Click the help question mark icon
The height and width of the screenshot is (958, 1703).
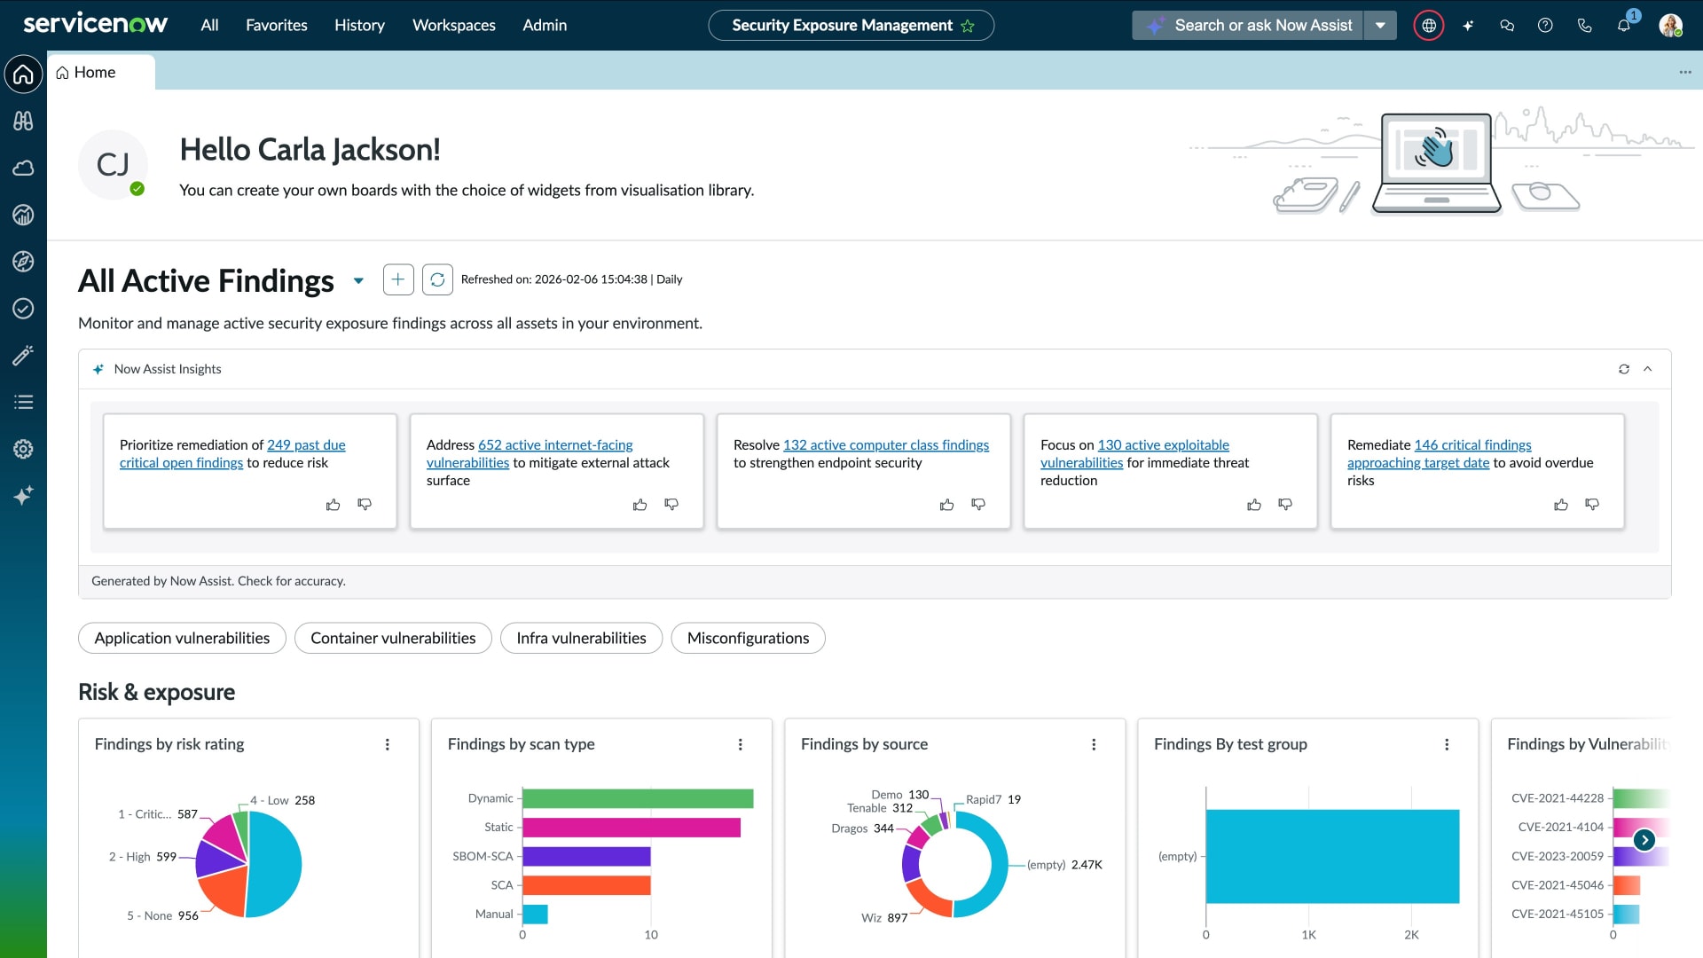click(x=1545, y=25)
